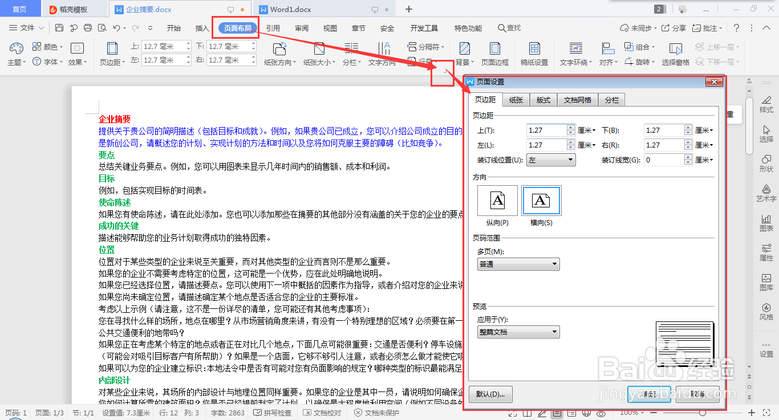
Task: Click the 默认(D)... button
Action: click(x=490, y=394)
